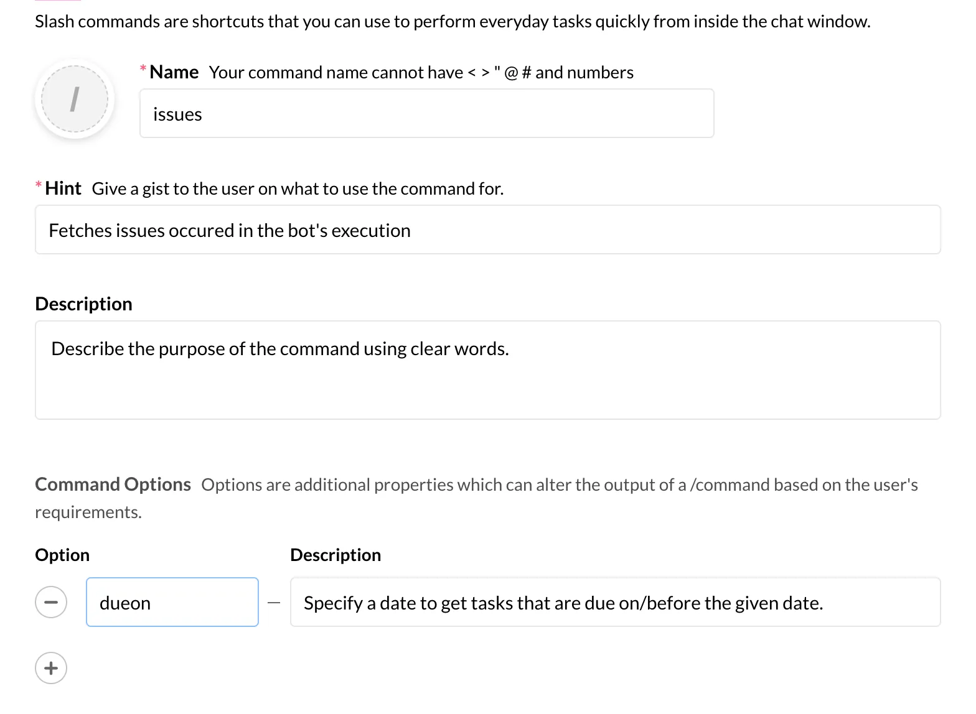
Task: Click the 'Slash commands are shortcuts' intro text
Action: [x=453, y=22]
